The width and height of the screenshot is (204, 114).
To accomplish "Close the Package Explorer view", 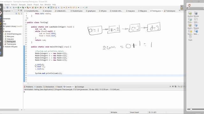I will click(12, 11).
